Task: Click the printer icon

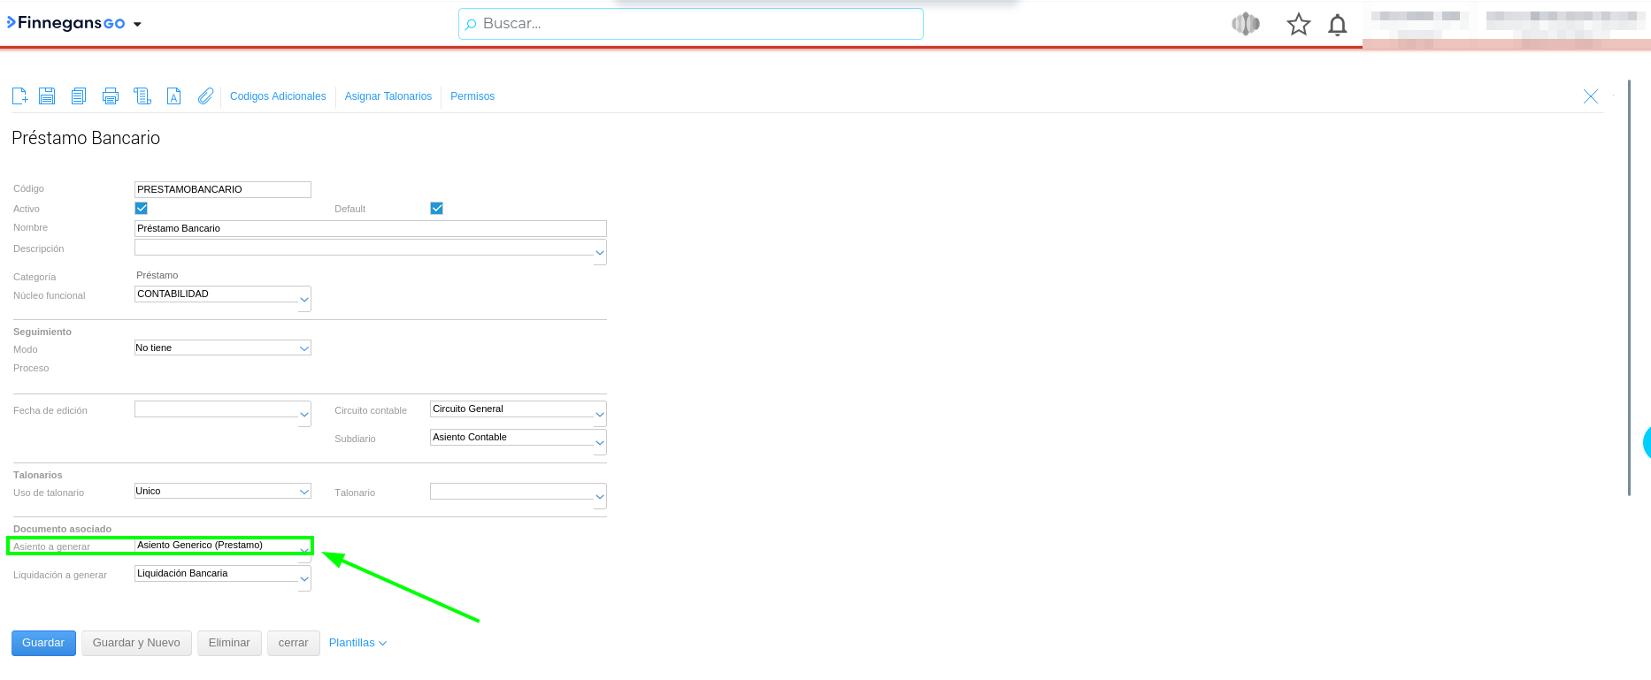Action: pyautogui.click(x=111, y=96)
